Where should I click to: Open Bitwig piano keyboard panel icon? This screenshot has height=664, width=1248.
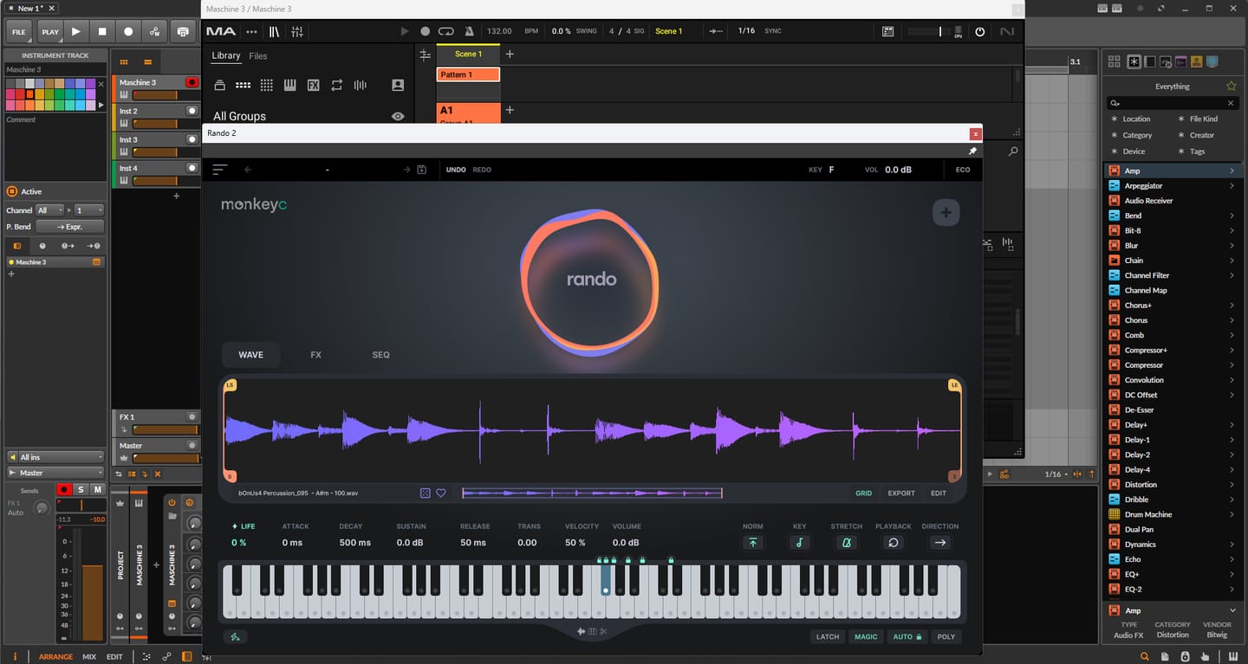click(x=1233, y=657)
